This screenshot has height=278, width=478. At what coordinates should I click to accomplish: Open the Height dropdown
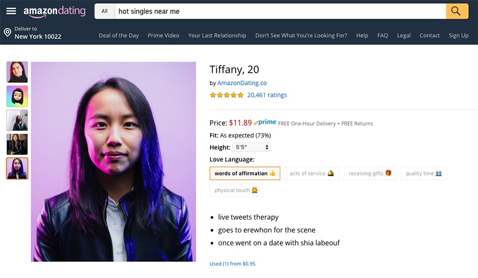click(251, 147)
